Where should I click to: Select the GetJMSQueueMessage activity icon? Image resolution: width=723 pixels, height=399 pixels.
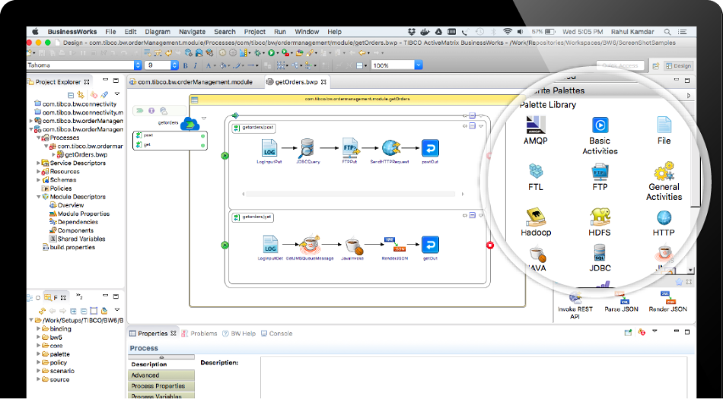310,245
